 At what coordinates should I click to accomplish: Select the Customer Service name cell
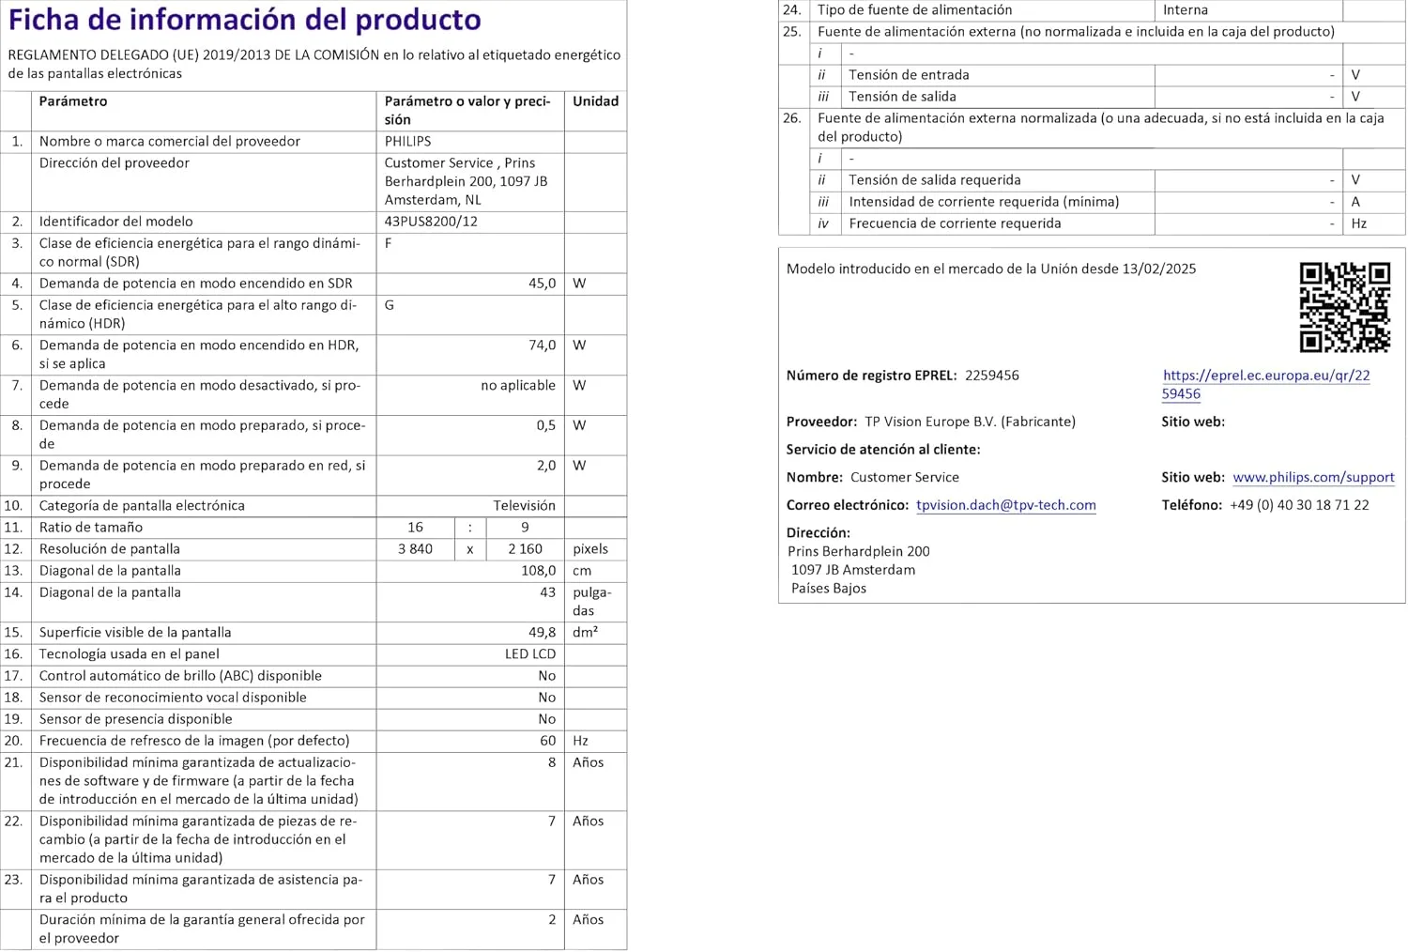pos(904,477)
